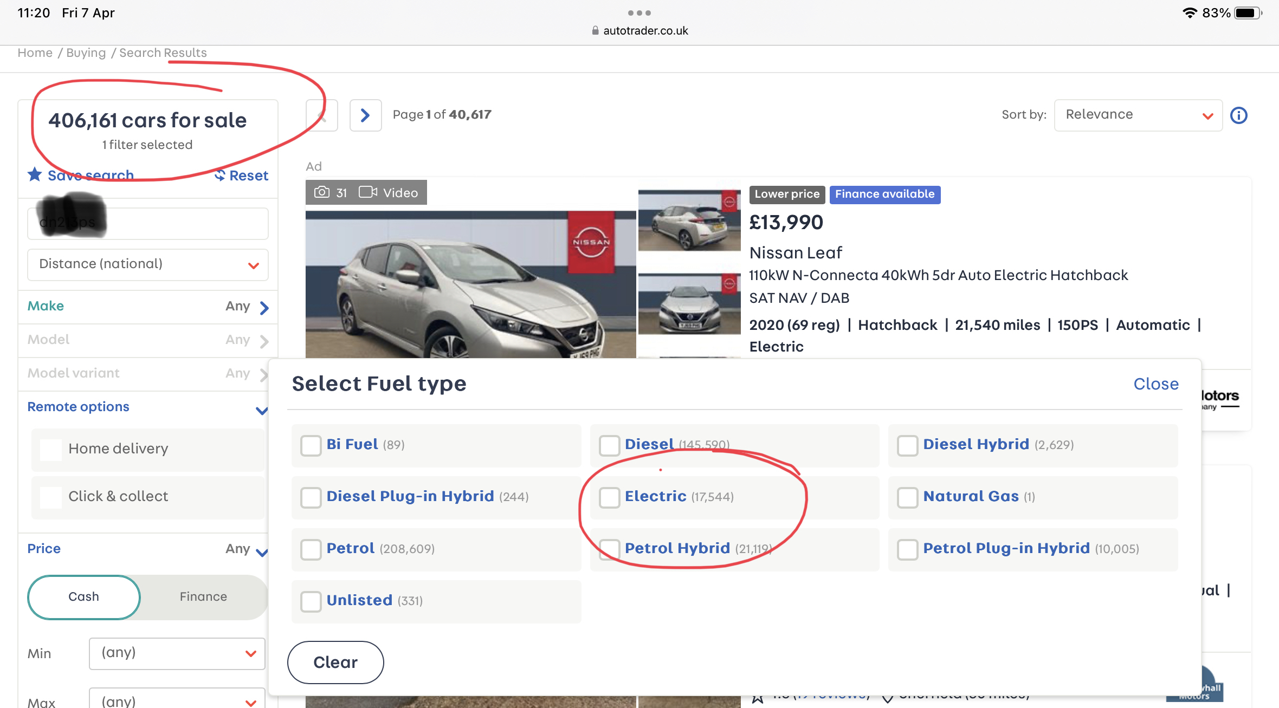Tap the padlock icon beside autotrader.co.uk
1279x708 pixels.
596,30
